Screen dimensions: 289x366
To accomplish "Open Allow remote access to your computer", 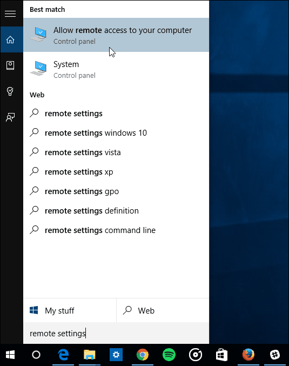I will click(x=116, y=35).
